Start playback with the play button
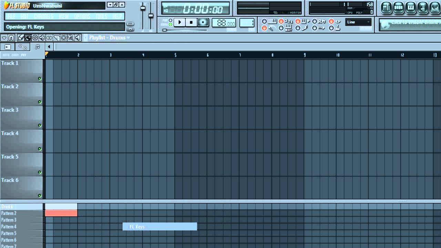The width and height of the screenshot is (441, 248). tap(180, 22)
